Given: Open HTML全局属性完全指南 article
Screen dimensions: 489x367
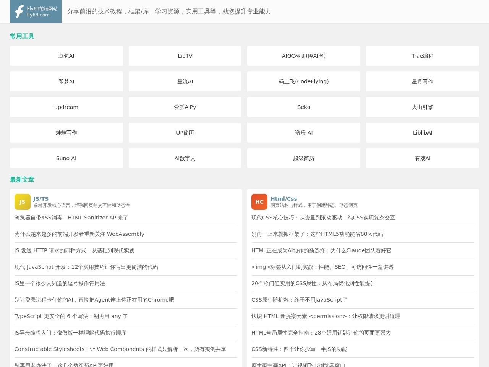Looking at the screenshot, I should coord(321,333).
